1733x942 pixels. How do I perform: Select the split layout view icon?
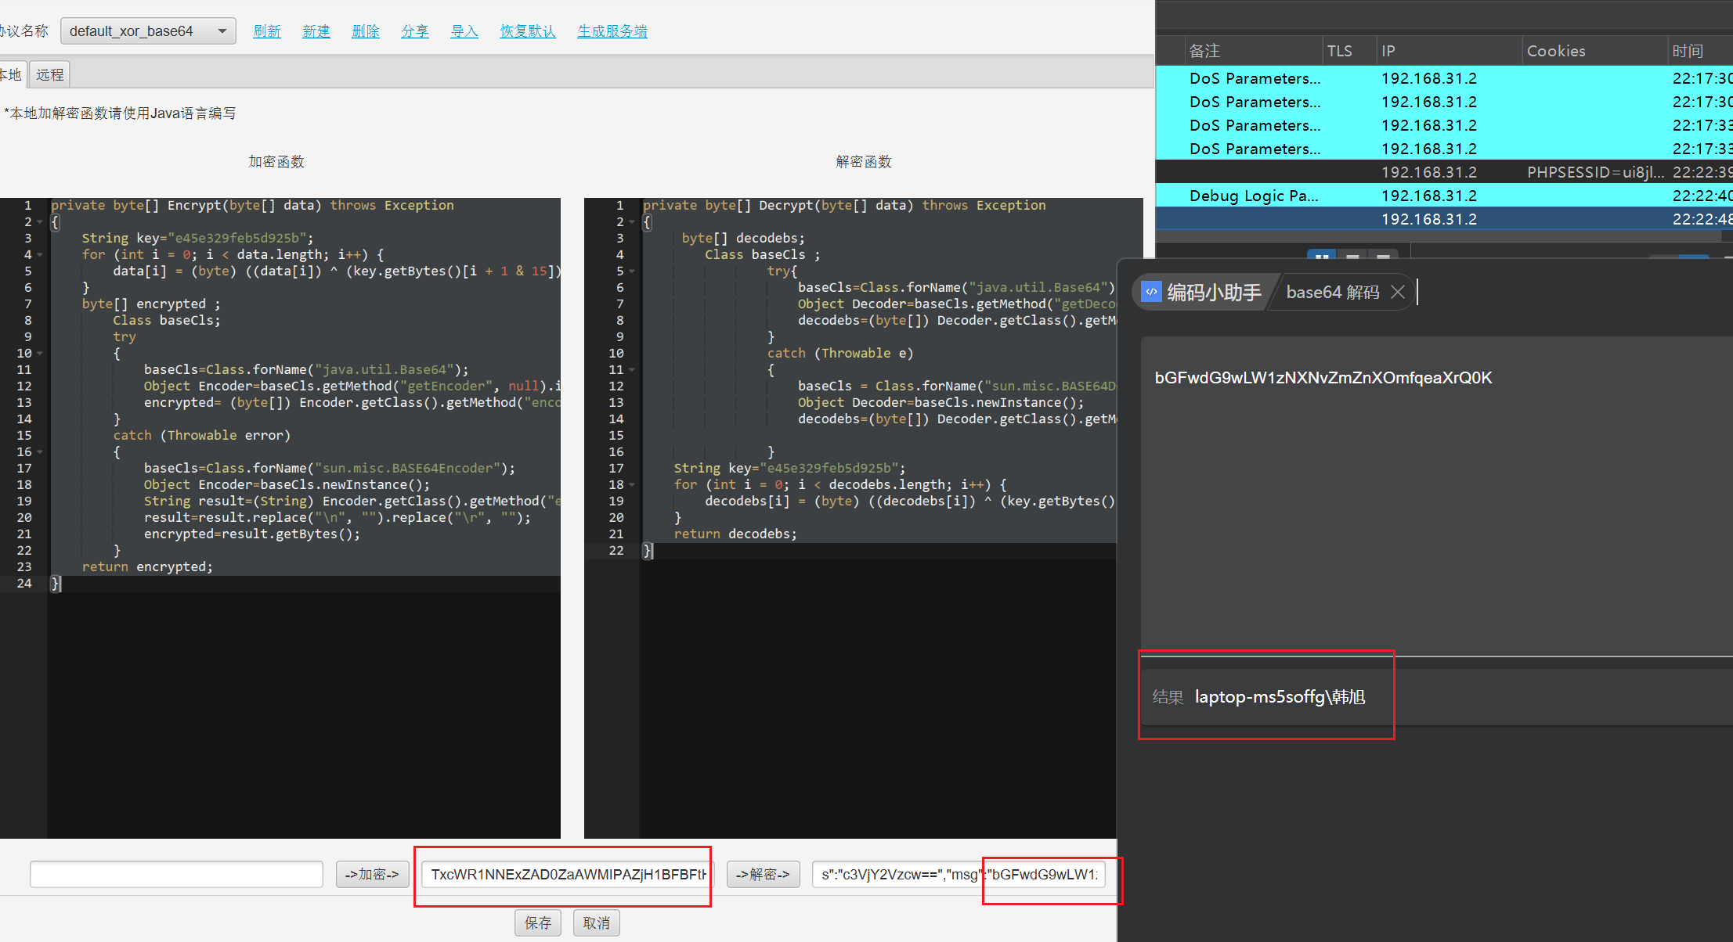(1322, 257)
